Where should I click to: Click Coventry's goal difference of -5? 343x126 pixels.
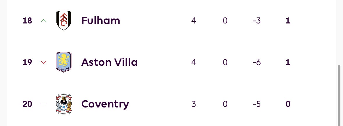coord(257,104)
